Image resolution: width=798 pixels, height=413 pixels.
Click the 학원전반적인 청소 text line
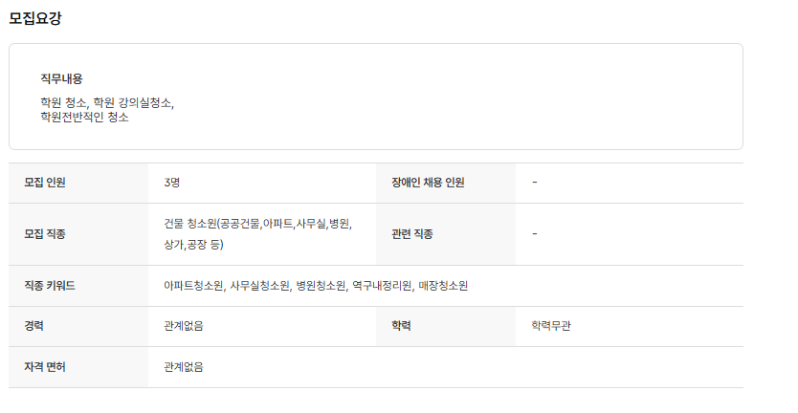tap(84, 117)
